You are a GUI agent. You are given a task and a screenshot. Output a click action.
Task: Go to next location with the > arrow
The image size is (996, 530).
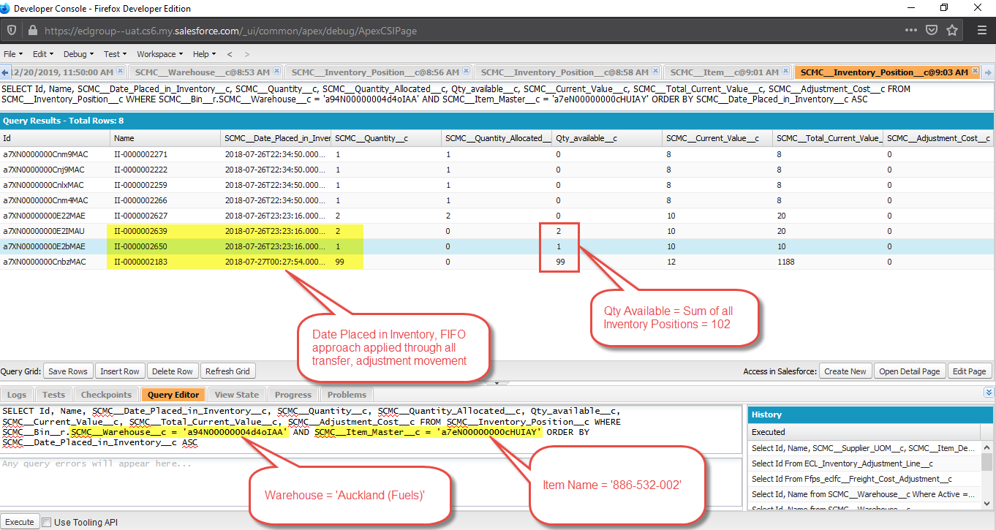pos(247,54)
